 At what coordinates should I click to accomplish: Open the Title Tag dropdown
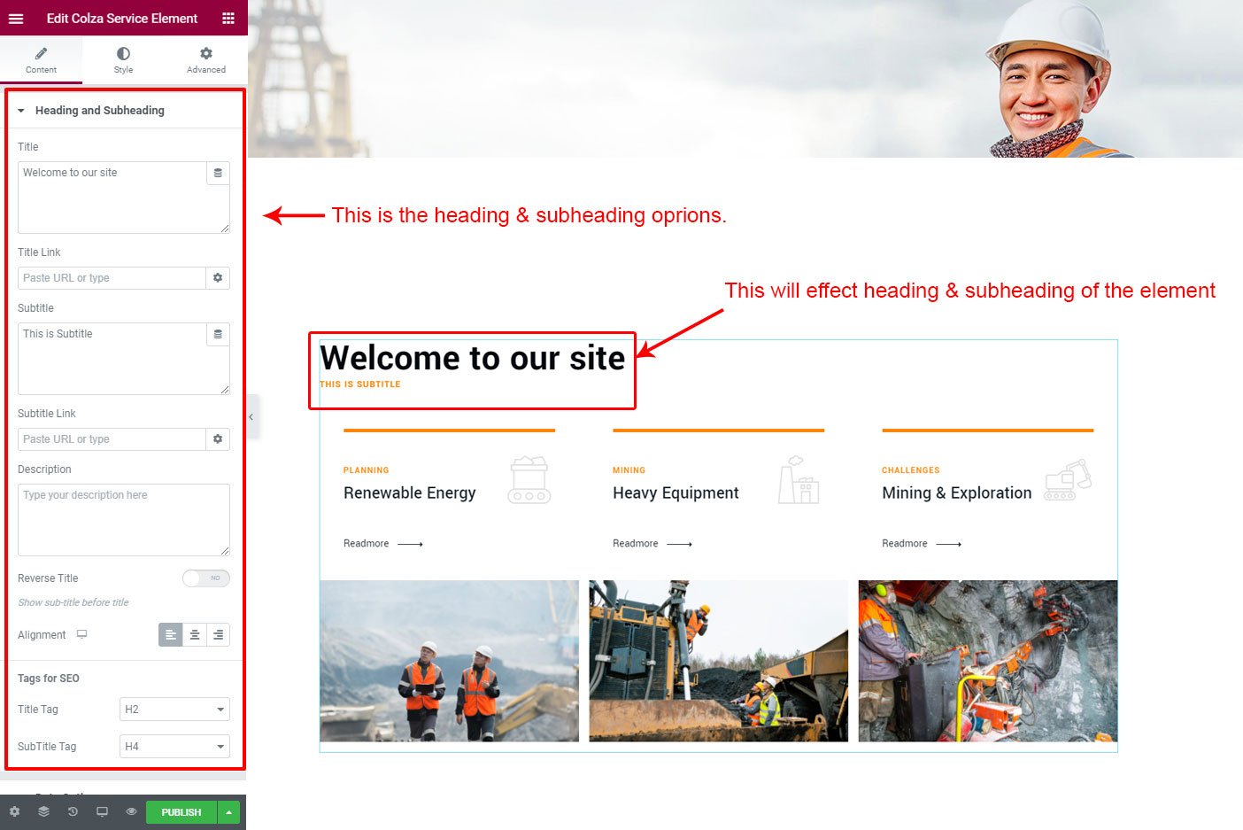pos(174,710)
